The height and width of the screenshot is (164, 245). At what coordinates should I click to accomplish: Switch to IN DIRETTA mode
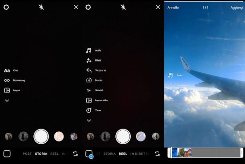pyautogui.click(x=140, y=154)
